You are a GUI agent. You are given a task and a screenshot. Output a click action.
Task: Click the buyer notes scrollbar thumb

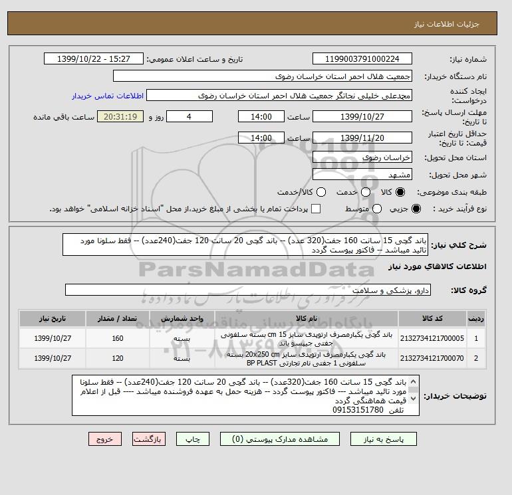[x=413, y=389]
